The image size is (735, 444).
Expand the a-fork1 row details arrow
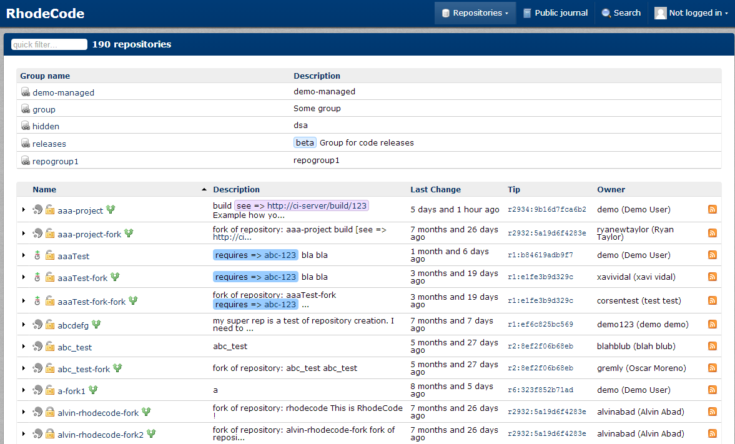point(24,390)
